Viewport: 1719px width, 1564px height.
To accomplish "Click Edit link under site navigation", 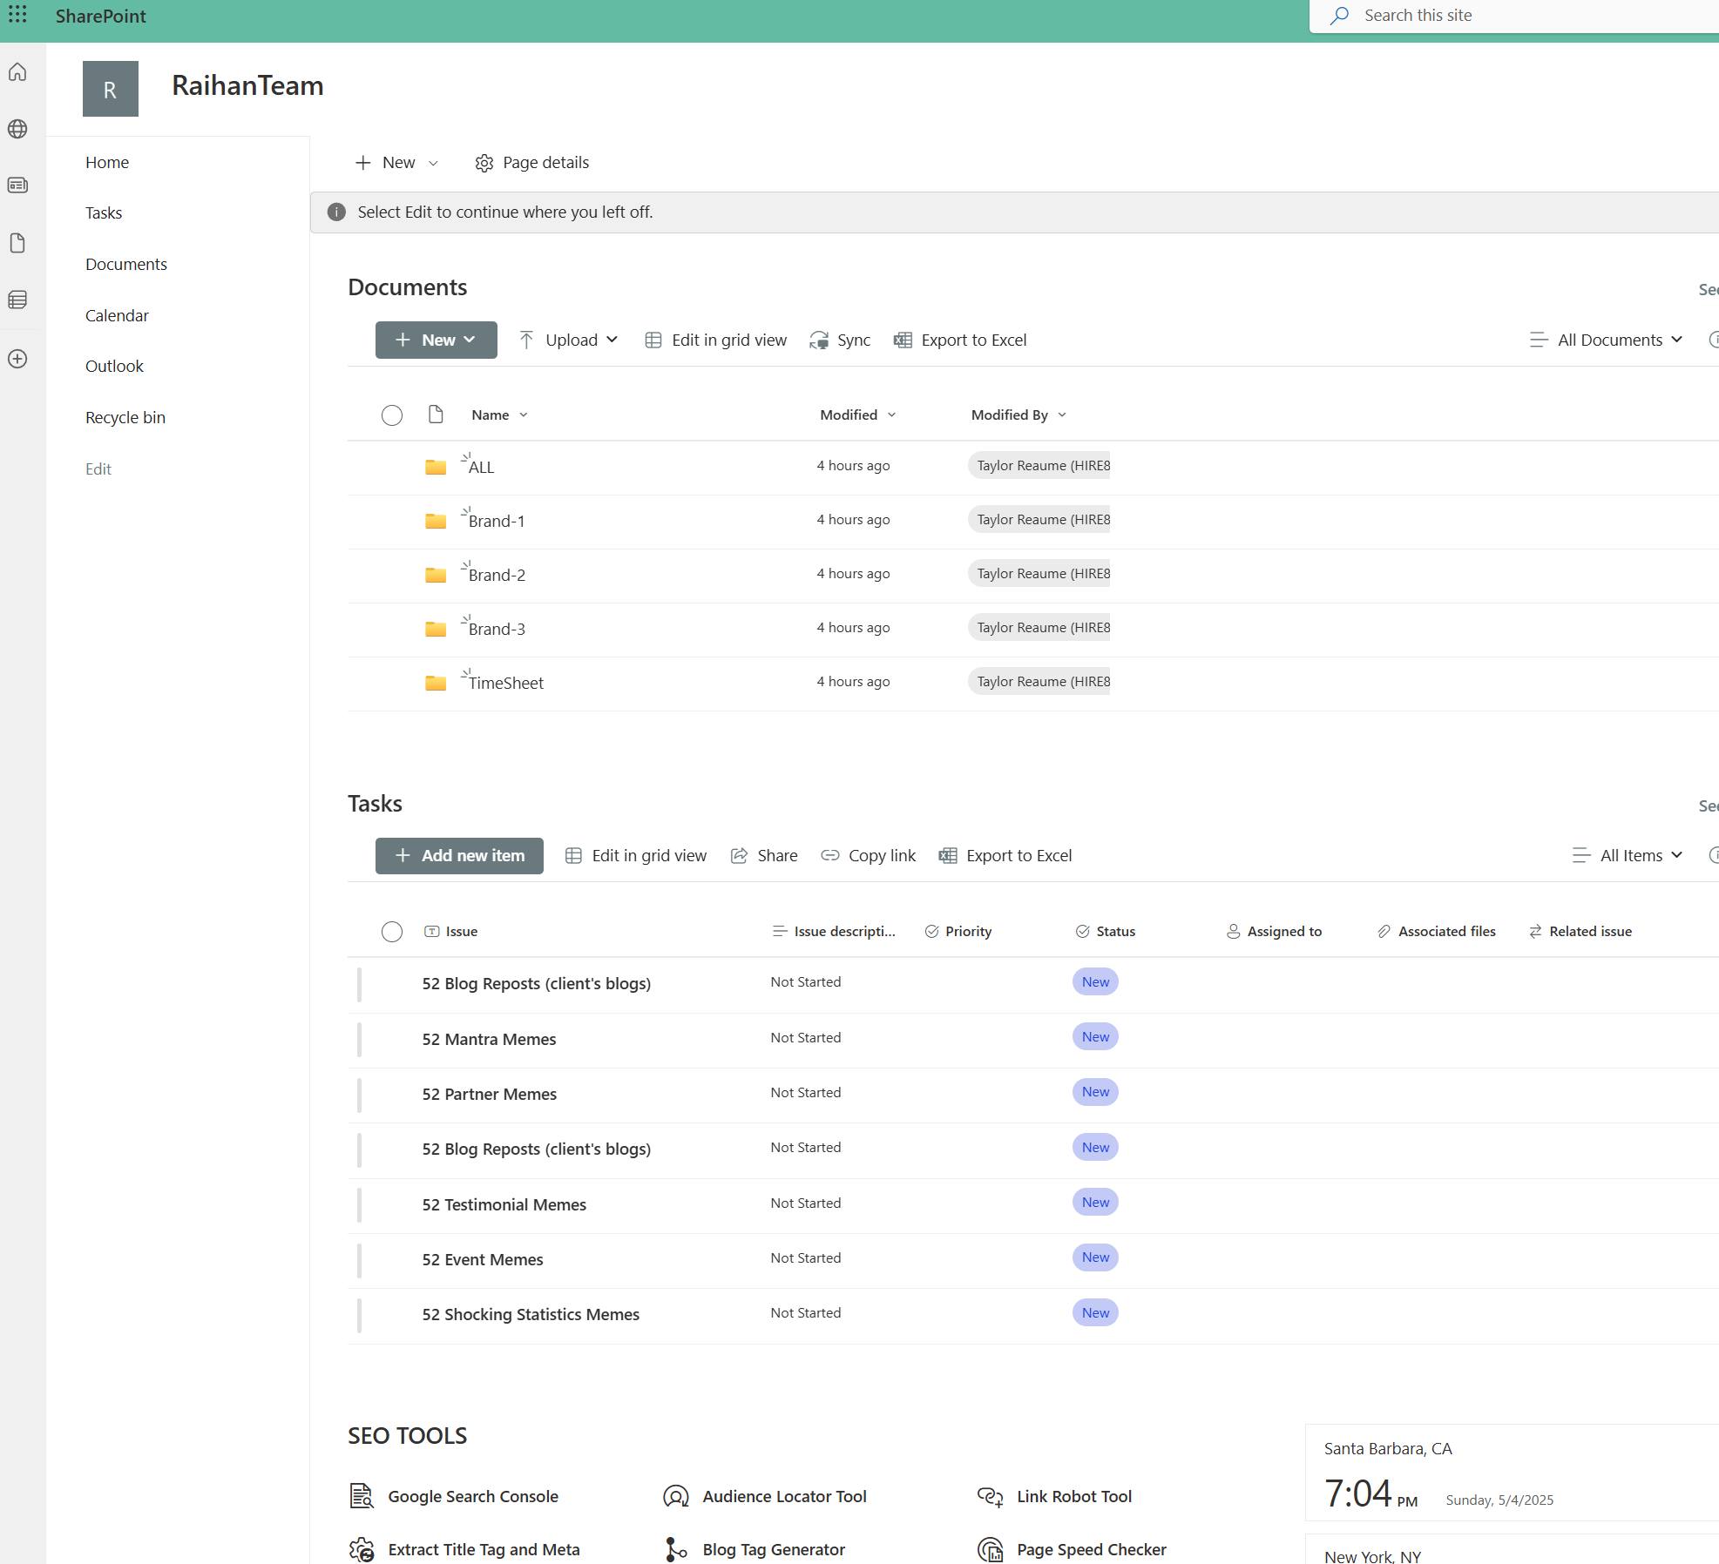I will click(x=98, y=469).
